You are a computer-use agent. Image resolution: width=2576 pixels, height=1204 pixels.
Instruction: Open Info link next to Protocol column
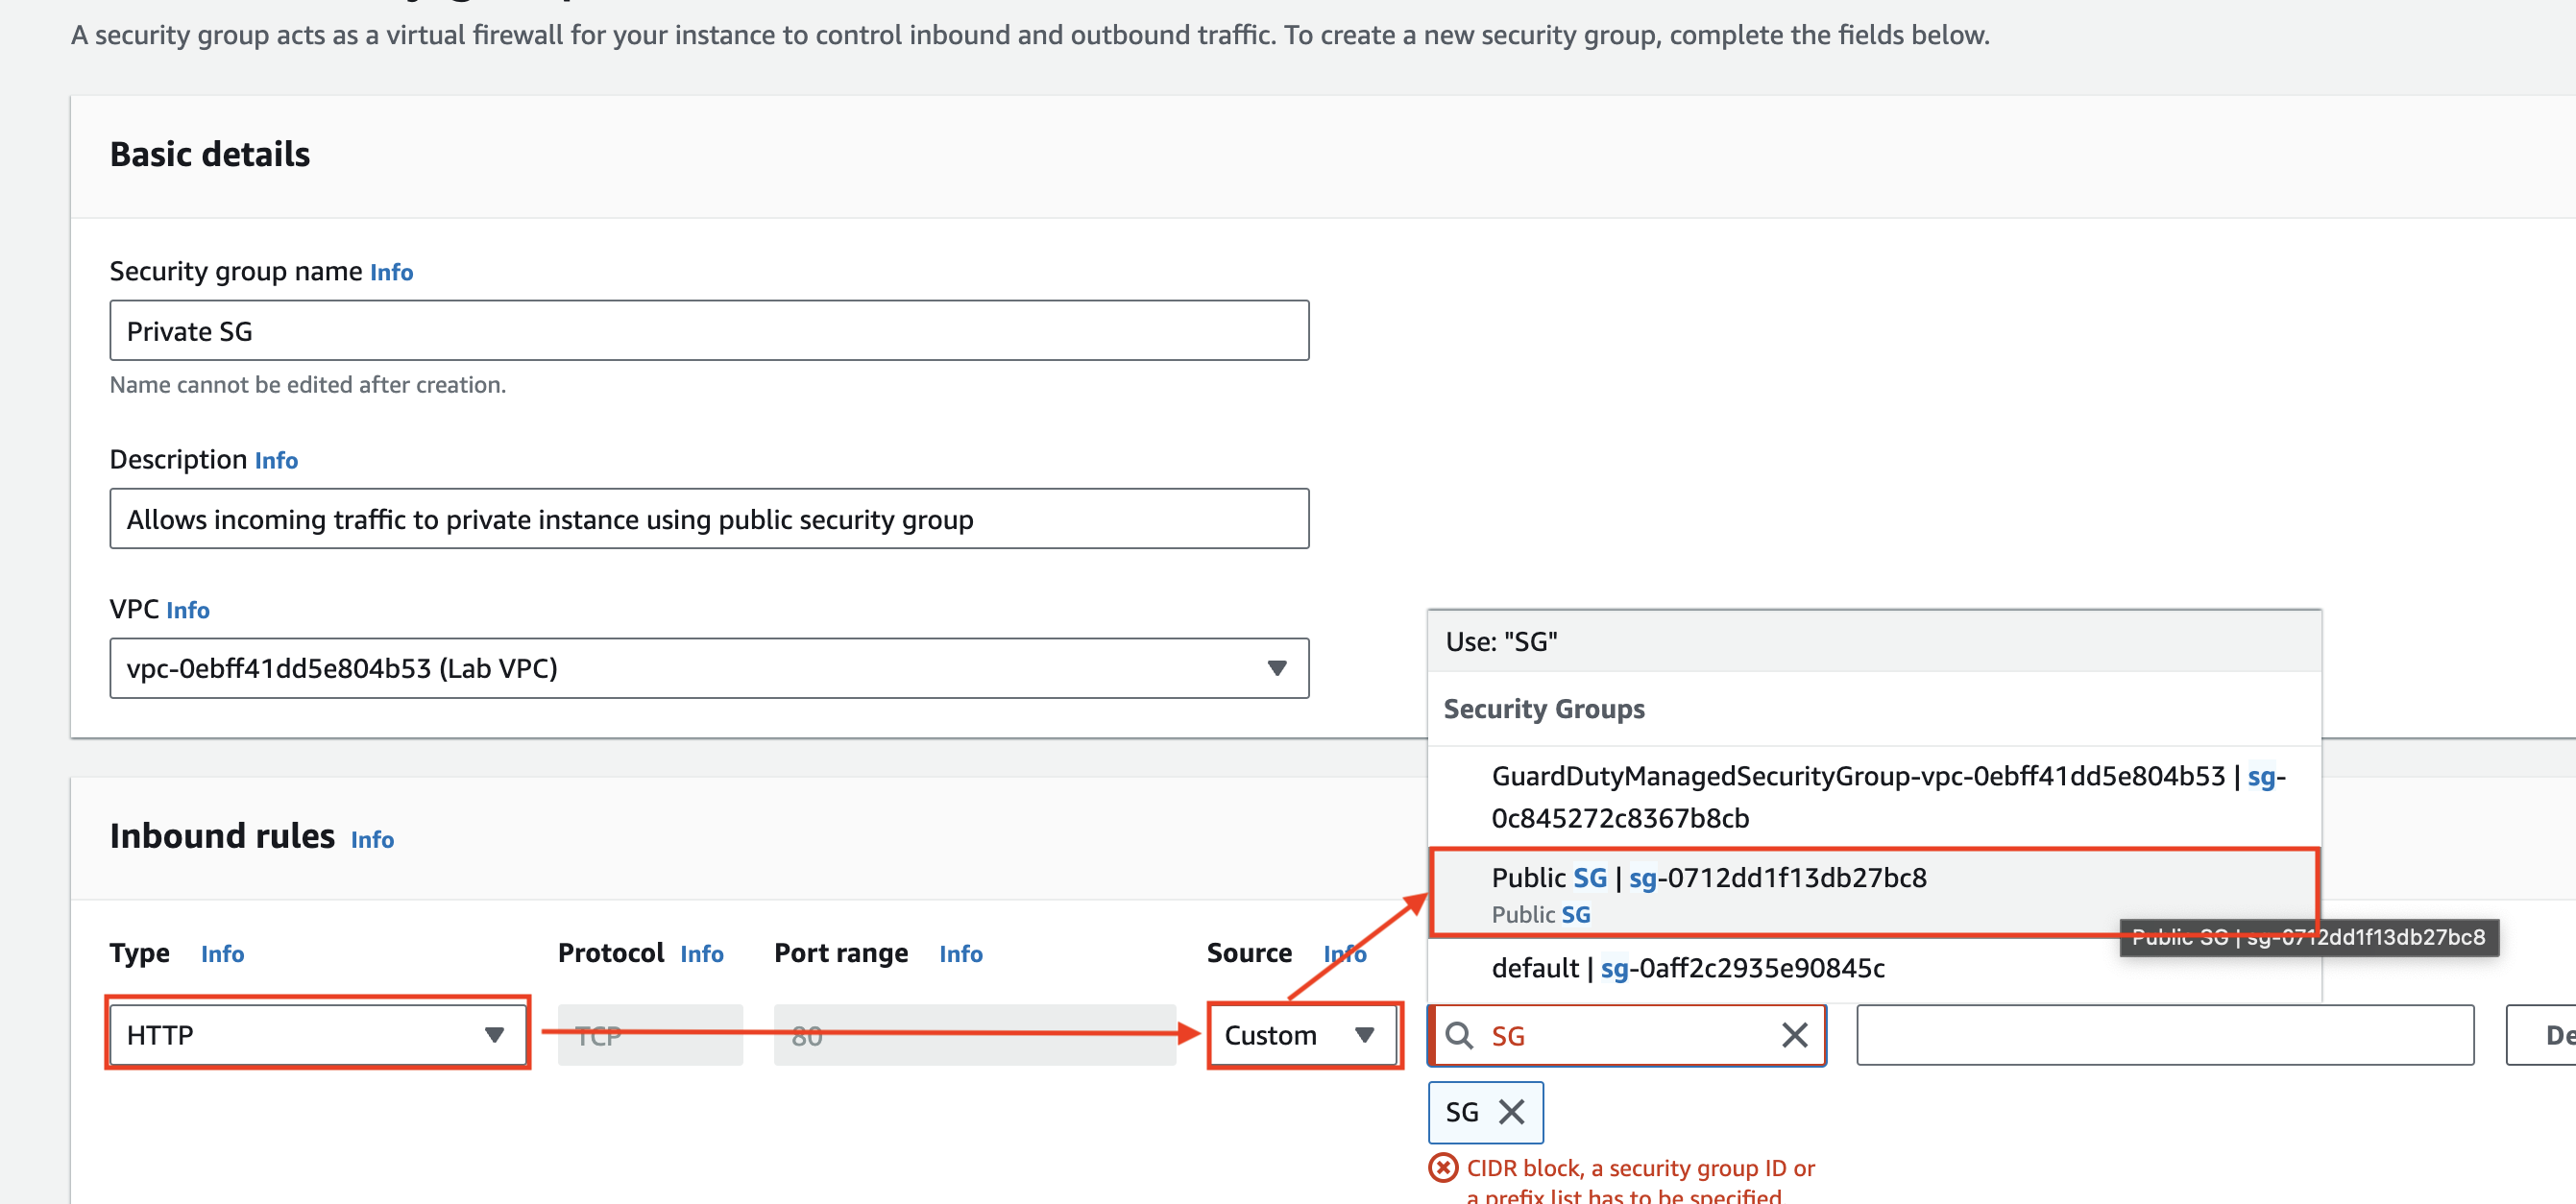tap(701, 954)
